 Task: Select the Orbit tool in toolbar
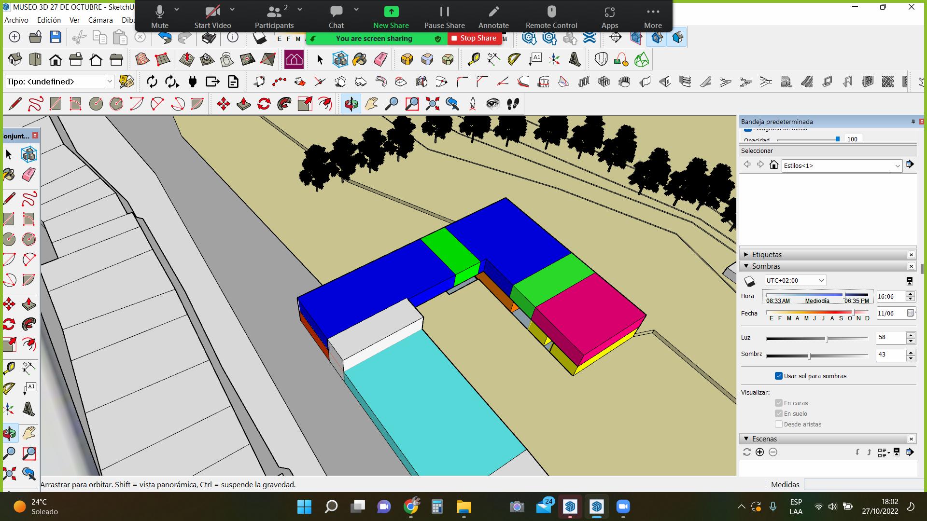coord(351,104)
